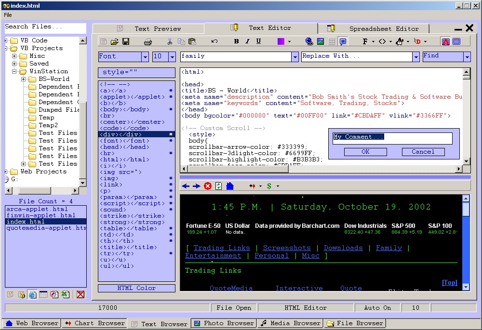Screen dimensions: 482x330
Task: Insert a table using the grid icon
Action: tap(332, 41)
